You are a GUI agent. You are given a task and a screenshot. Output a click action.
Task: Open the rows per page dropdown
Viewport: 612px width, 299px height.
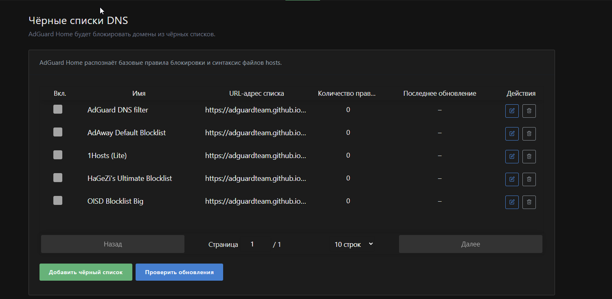353,244
